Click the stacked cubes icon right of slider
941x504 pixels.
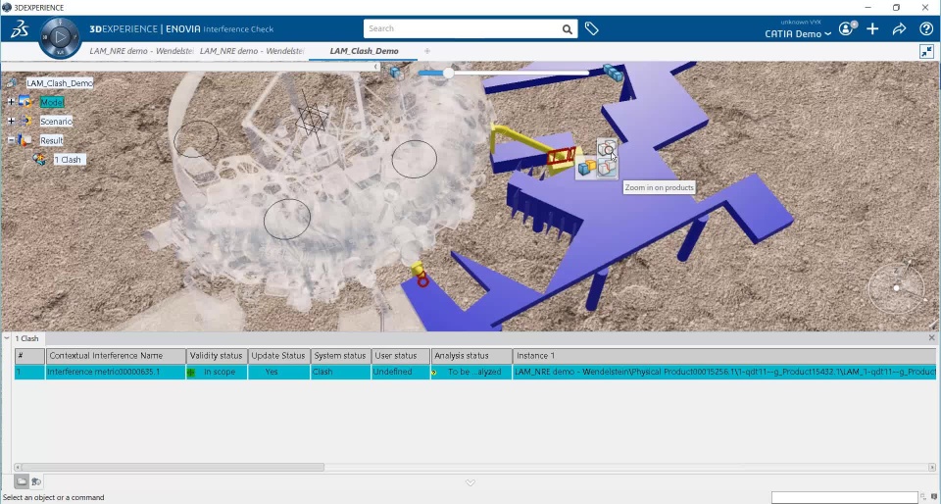(613, 73)
